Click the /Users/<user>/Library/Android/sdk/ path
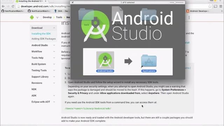Screen dimensions: 224x126 (x=88, y=108)
